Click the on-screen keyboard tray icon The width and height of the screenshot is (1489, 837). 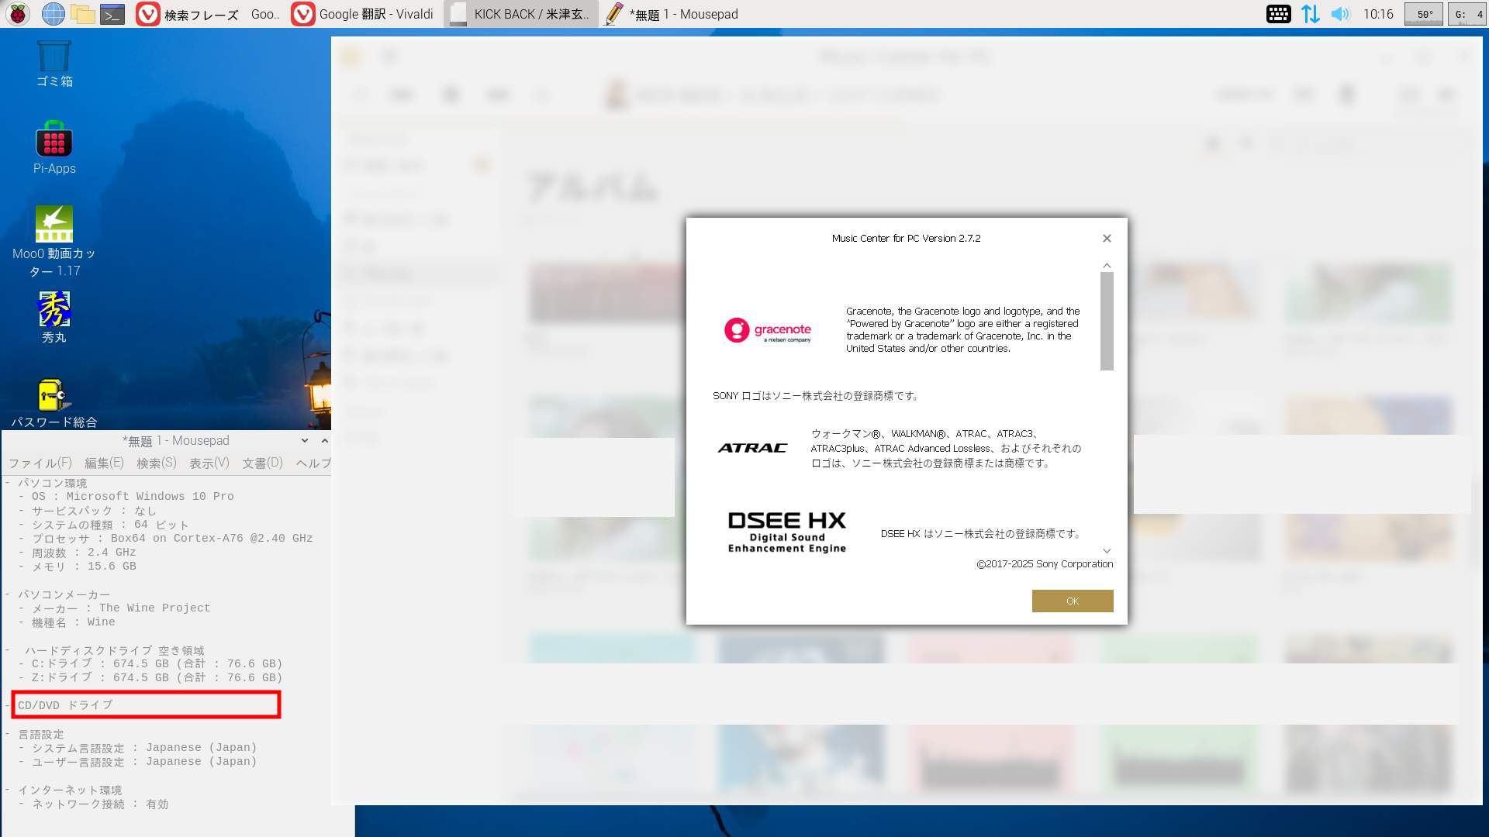pos(1278,14)
